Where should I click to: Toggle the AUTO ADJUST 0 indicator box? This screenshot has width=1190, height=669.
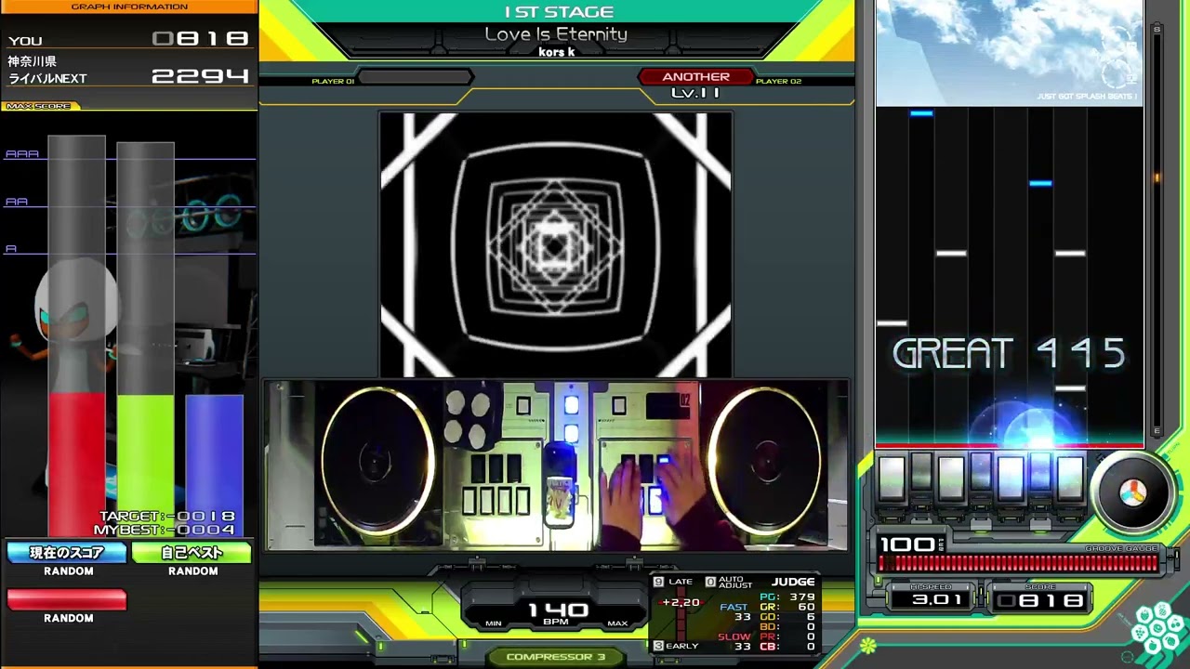click(x=710, y=582)
